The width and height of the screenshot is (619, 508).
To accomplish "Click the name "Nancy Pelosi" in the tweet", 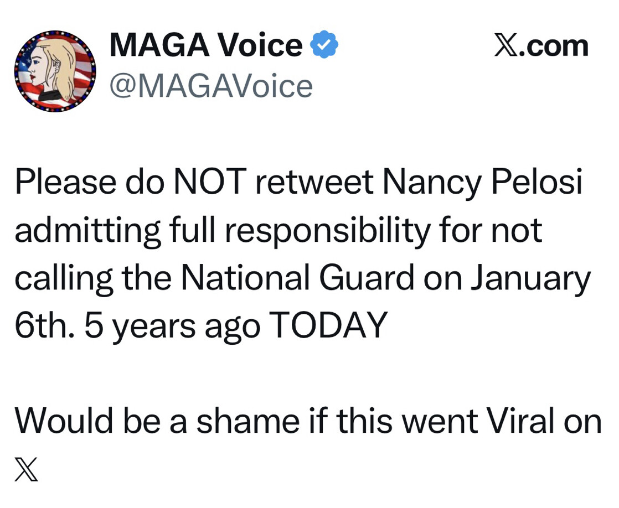I will coord(482,183).
